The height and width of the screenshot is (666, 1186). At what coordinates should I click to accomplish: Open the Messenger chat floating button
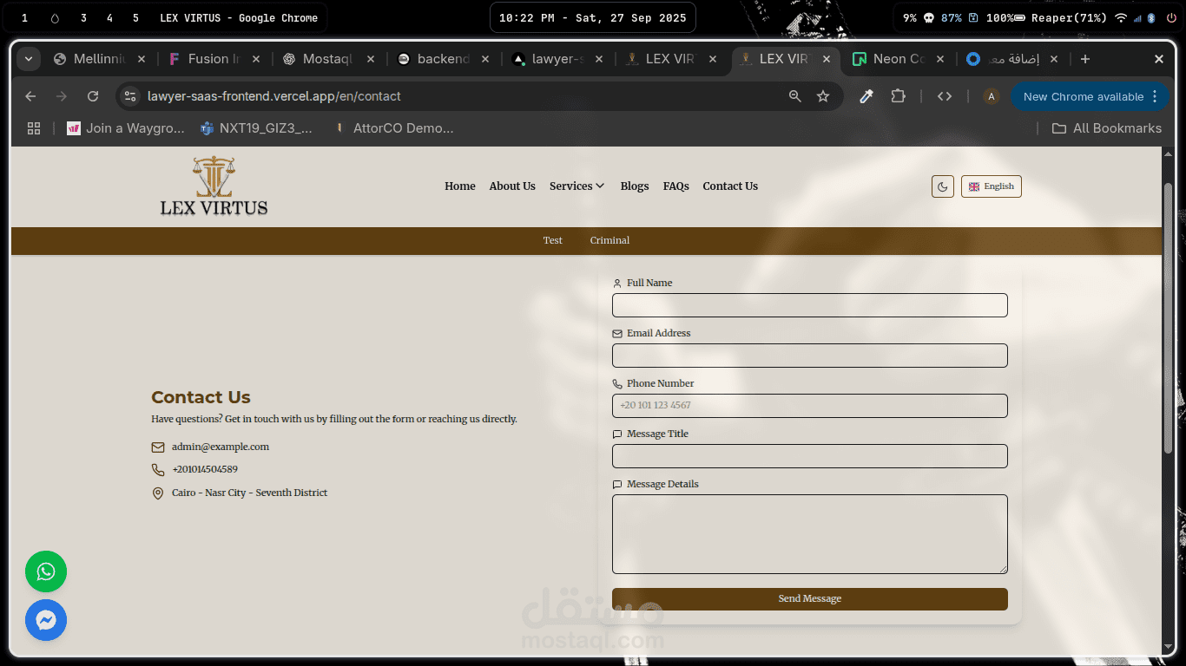[46, 620]
